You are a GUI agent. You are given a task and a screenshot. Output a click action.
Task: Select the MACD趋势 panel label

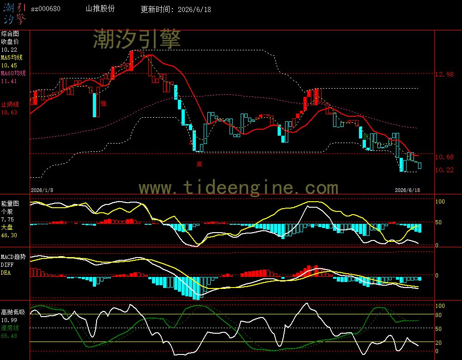tap(13, 257)
